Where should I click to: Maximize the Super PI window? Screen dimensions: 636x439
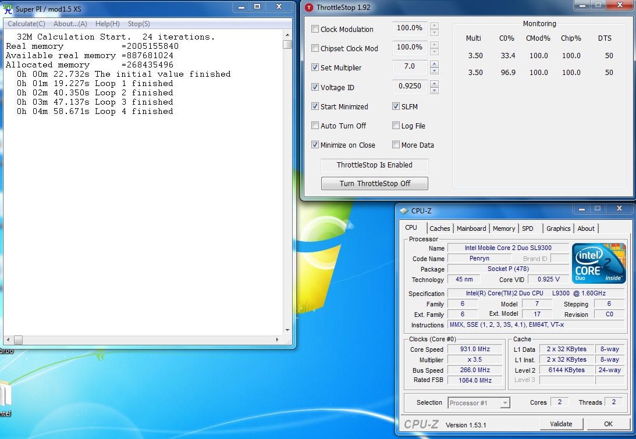coord(257,7)
